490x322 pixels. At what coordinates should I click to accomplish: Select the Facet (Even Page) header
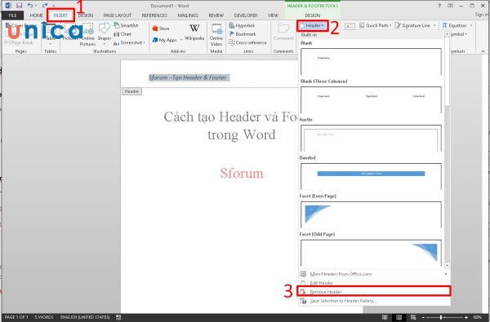[x=371, y=214]
